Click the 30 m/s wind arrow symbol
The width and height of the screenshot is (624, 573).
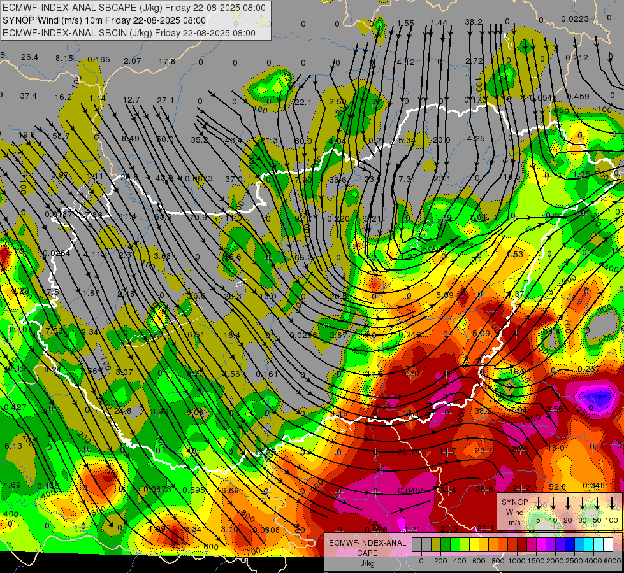(x=582, y=504)
